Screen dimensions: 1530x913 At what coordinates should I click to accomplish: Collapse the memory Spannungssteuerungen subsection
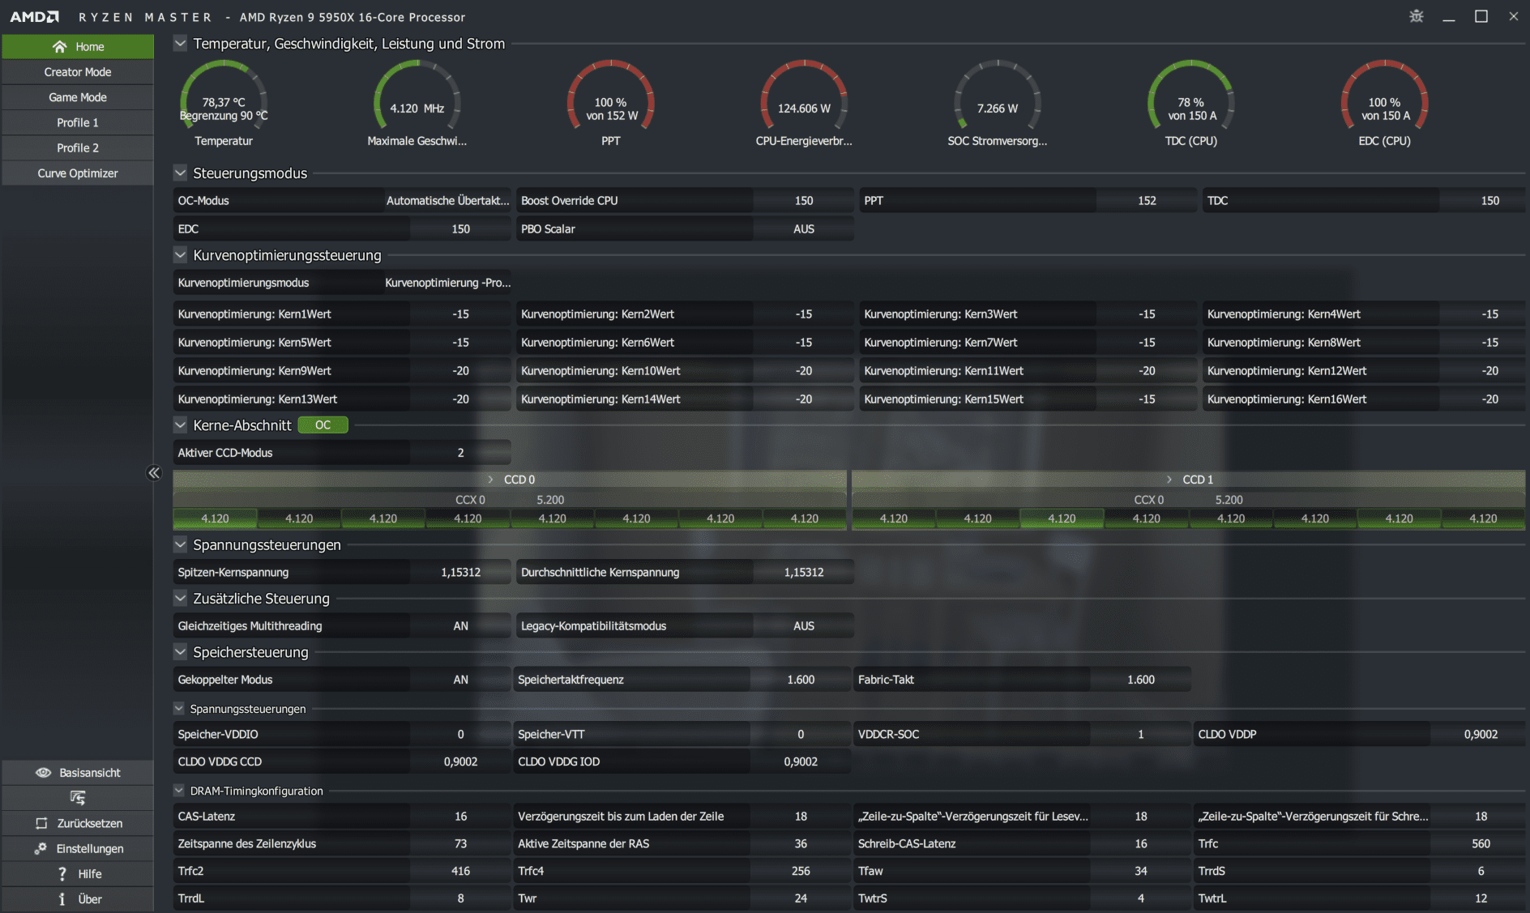179,708
